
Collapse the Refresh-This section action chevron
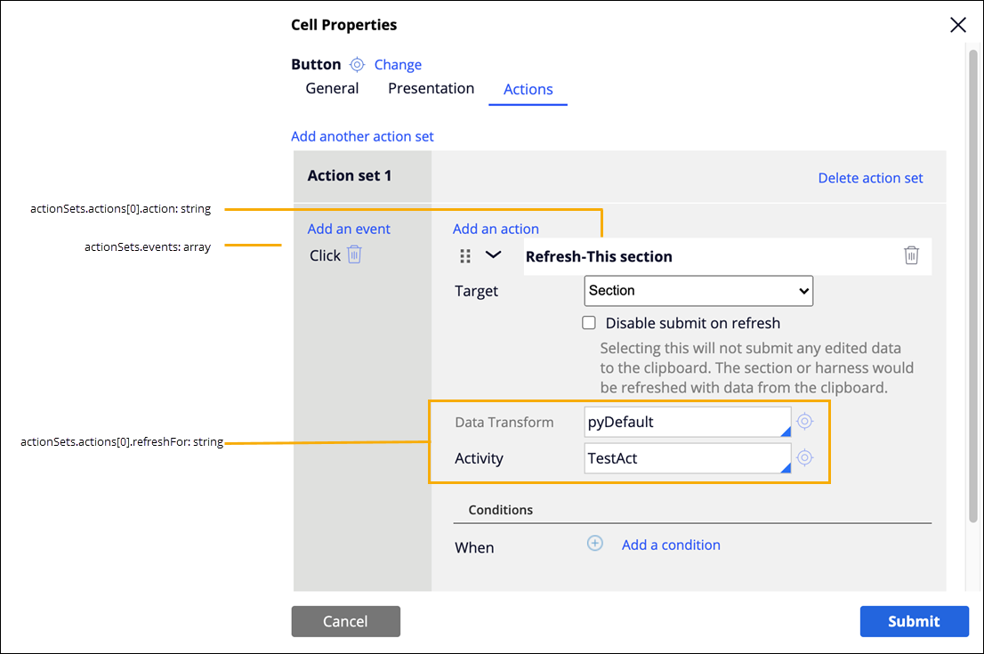coord(493,255)
